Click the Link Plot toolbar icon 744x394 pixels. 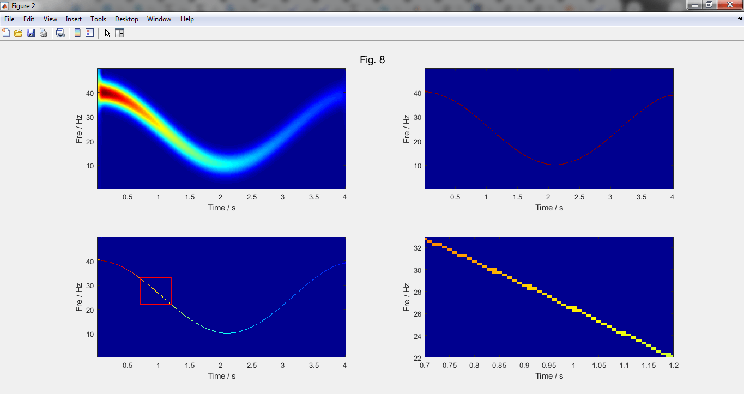[x=61, y=33]
